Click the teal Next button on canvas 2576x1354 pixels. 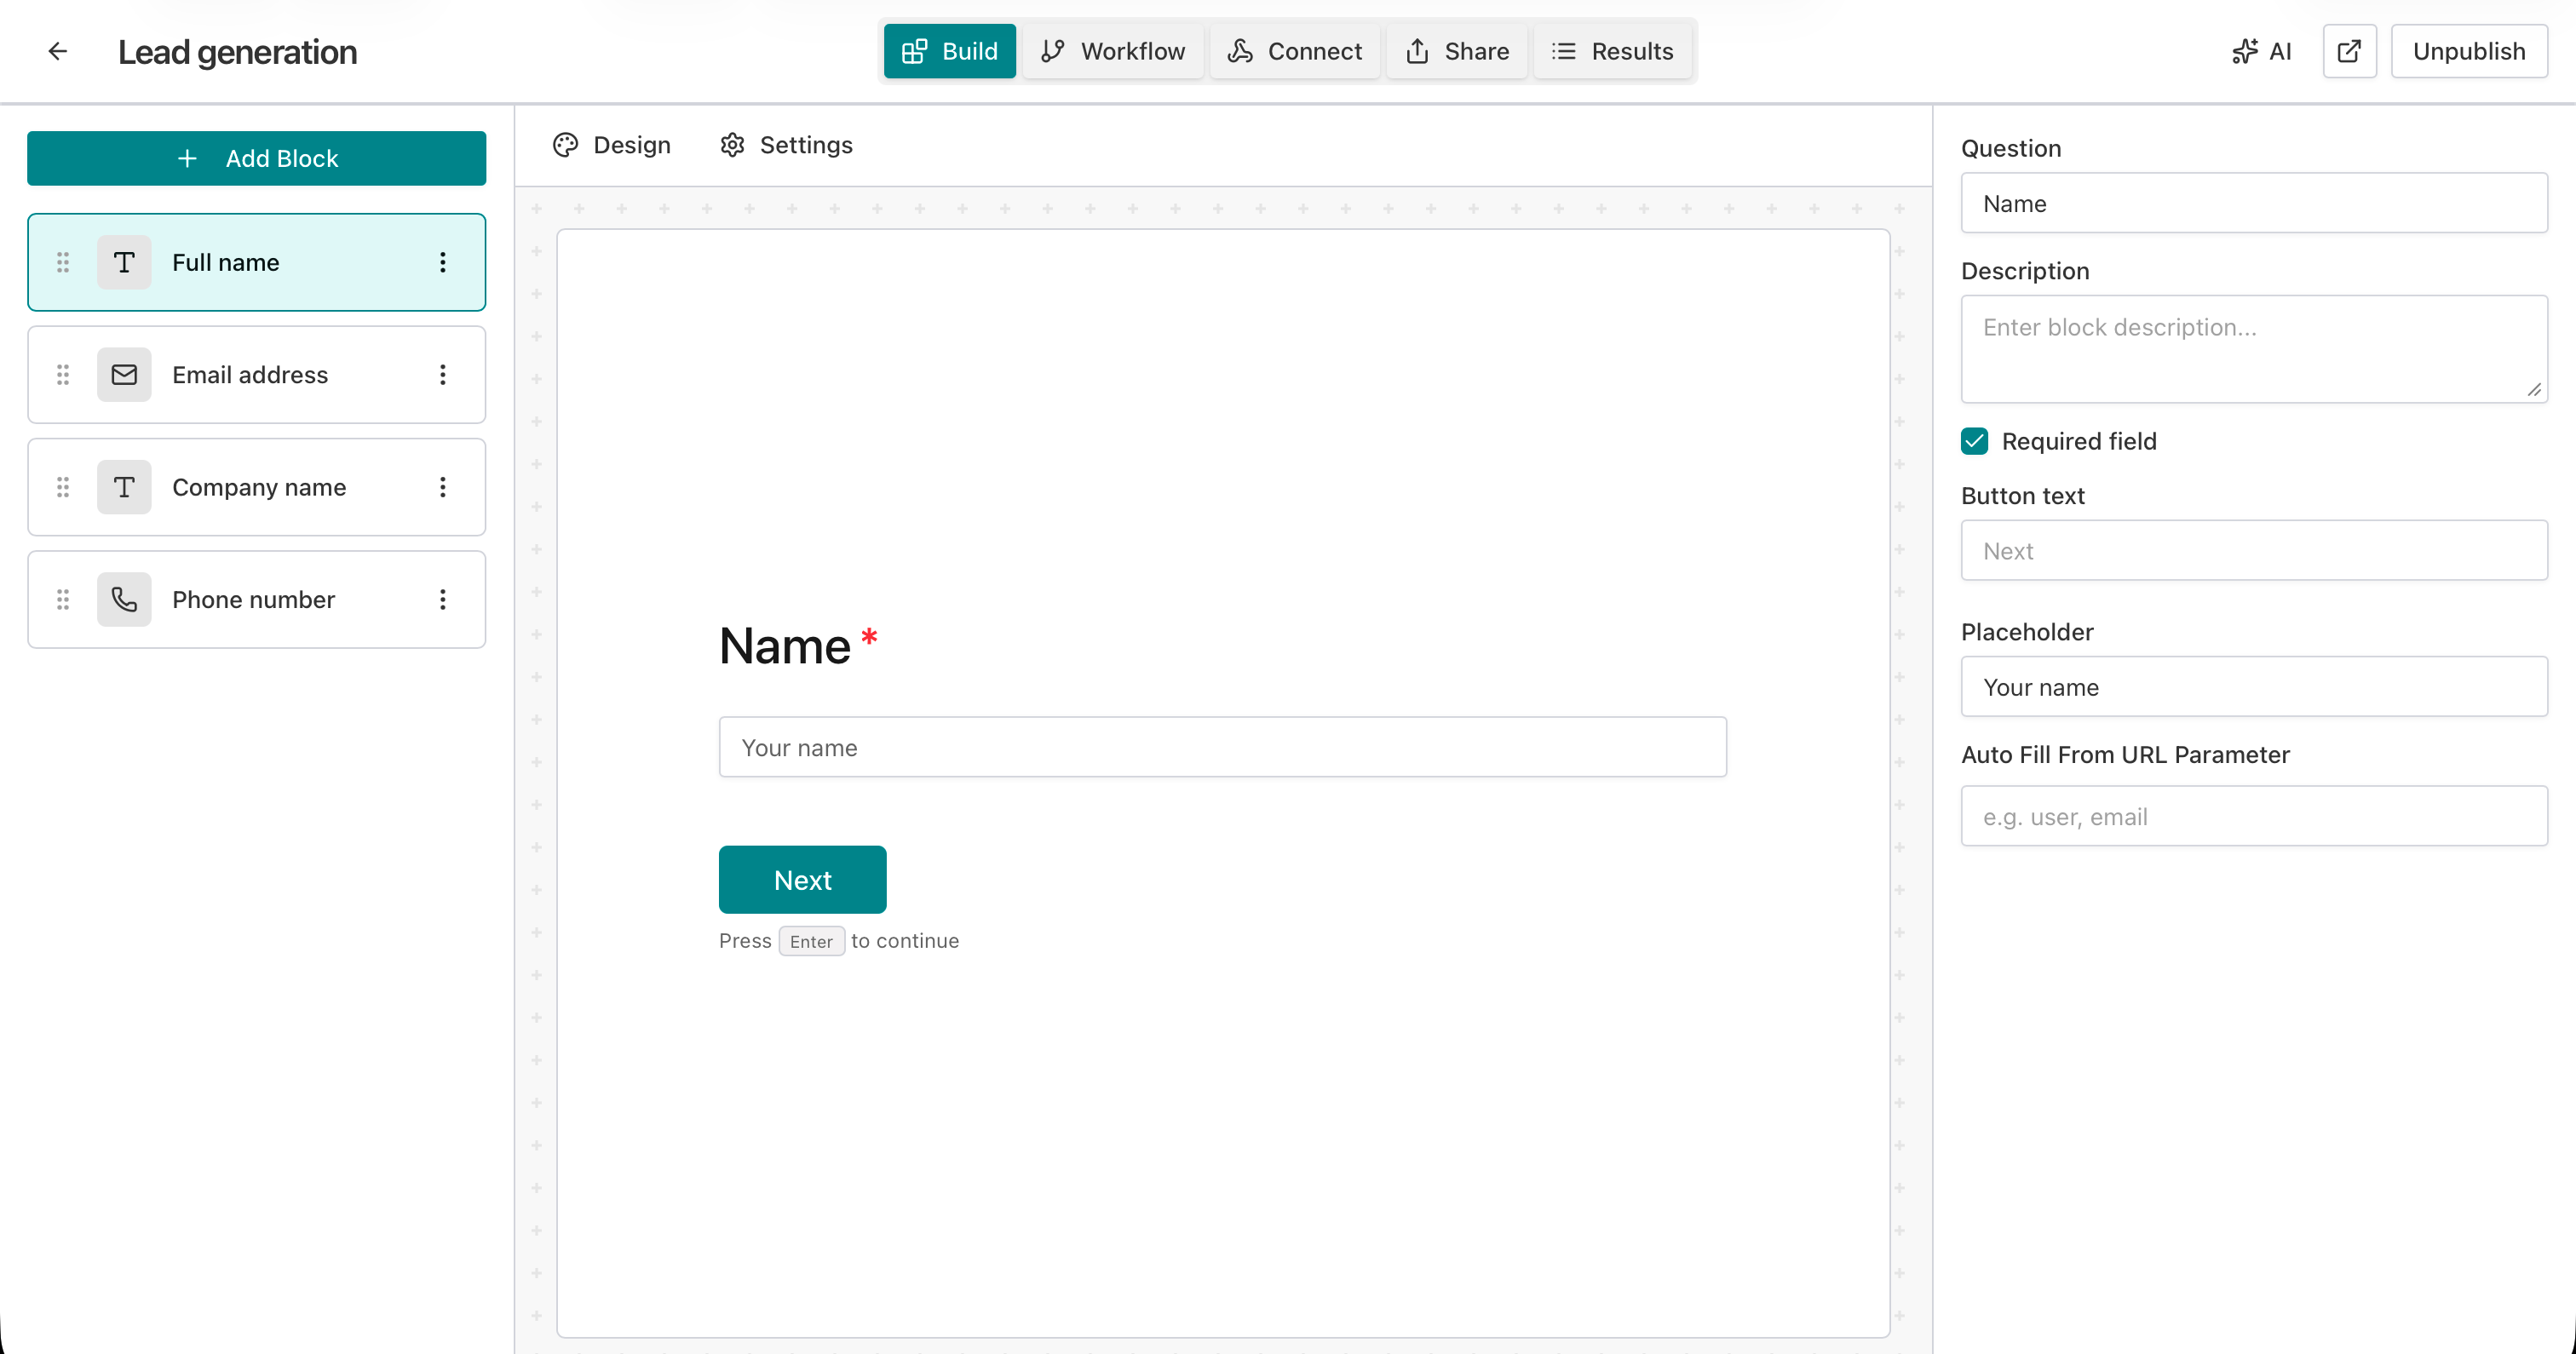point(802,879)
